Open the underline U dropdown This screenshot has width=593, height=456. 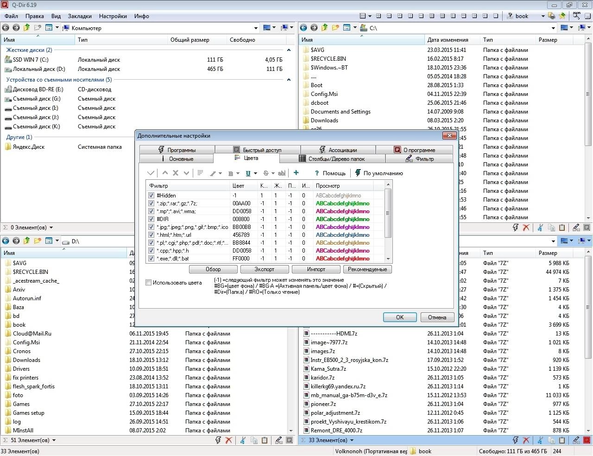tap(255, 173)
